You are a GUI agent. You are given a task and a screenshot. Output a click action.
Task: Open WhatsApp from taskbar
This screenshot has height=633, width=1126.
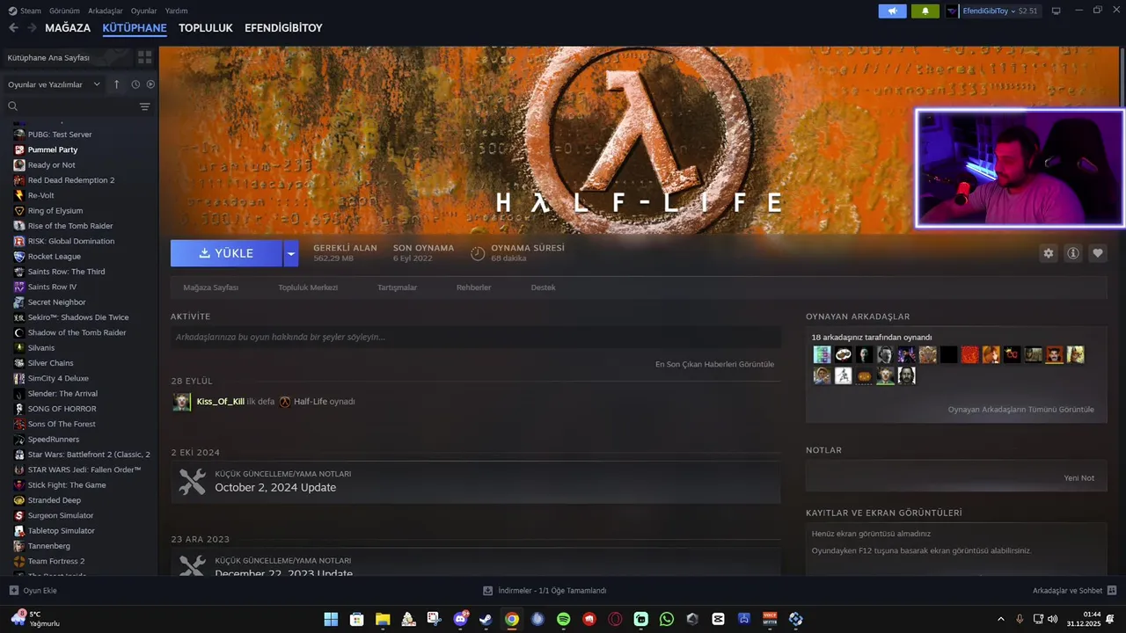click(667, 619)
